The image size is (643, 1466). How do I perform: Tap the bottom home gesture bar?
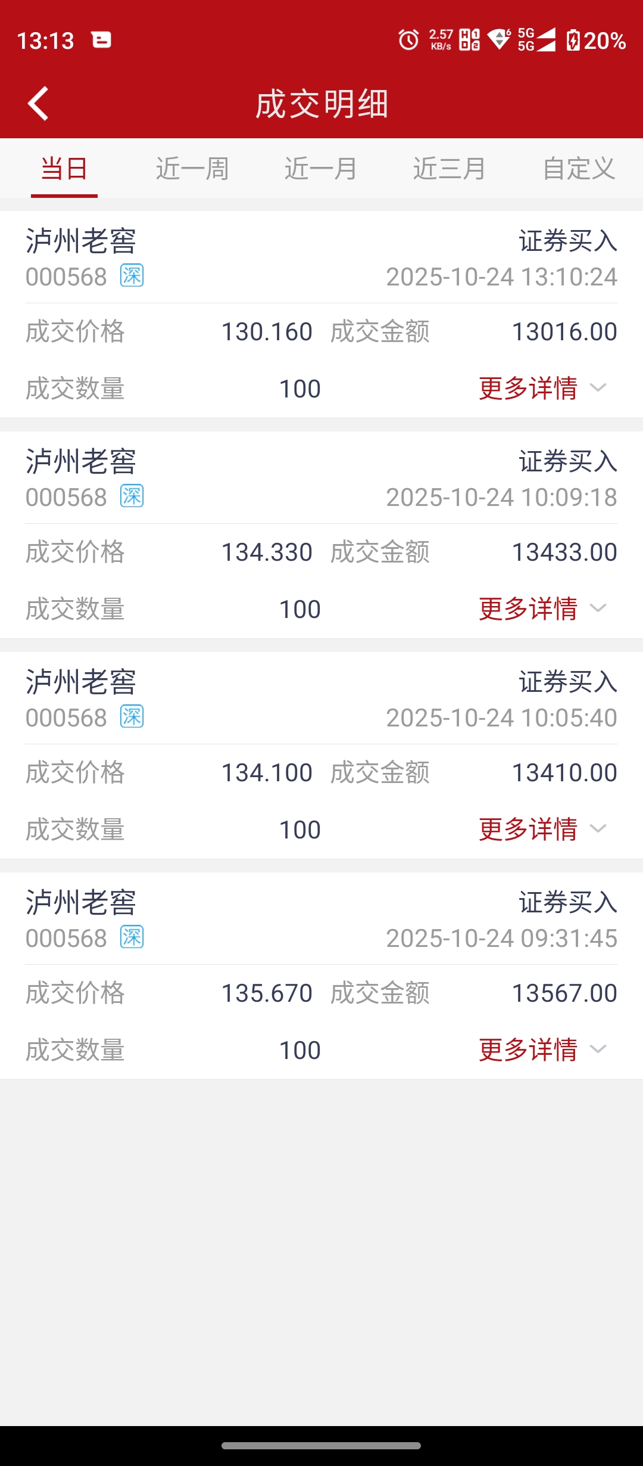coord(321,1445)
